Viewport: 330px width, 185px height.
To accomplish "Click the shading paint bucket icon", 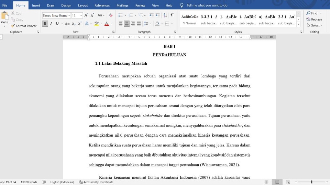I will (157, 24).
